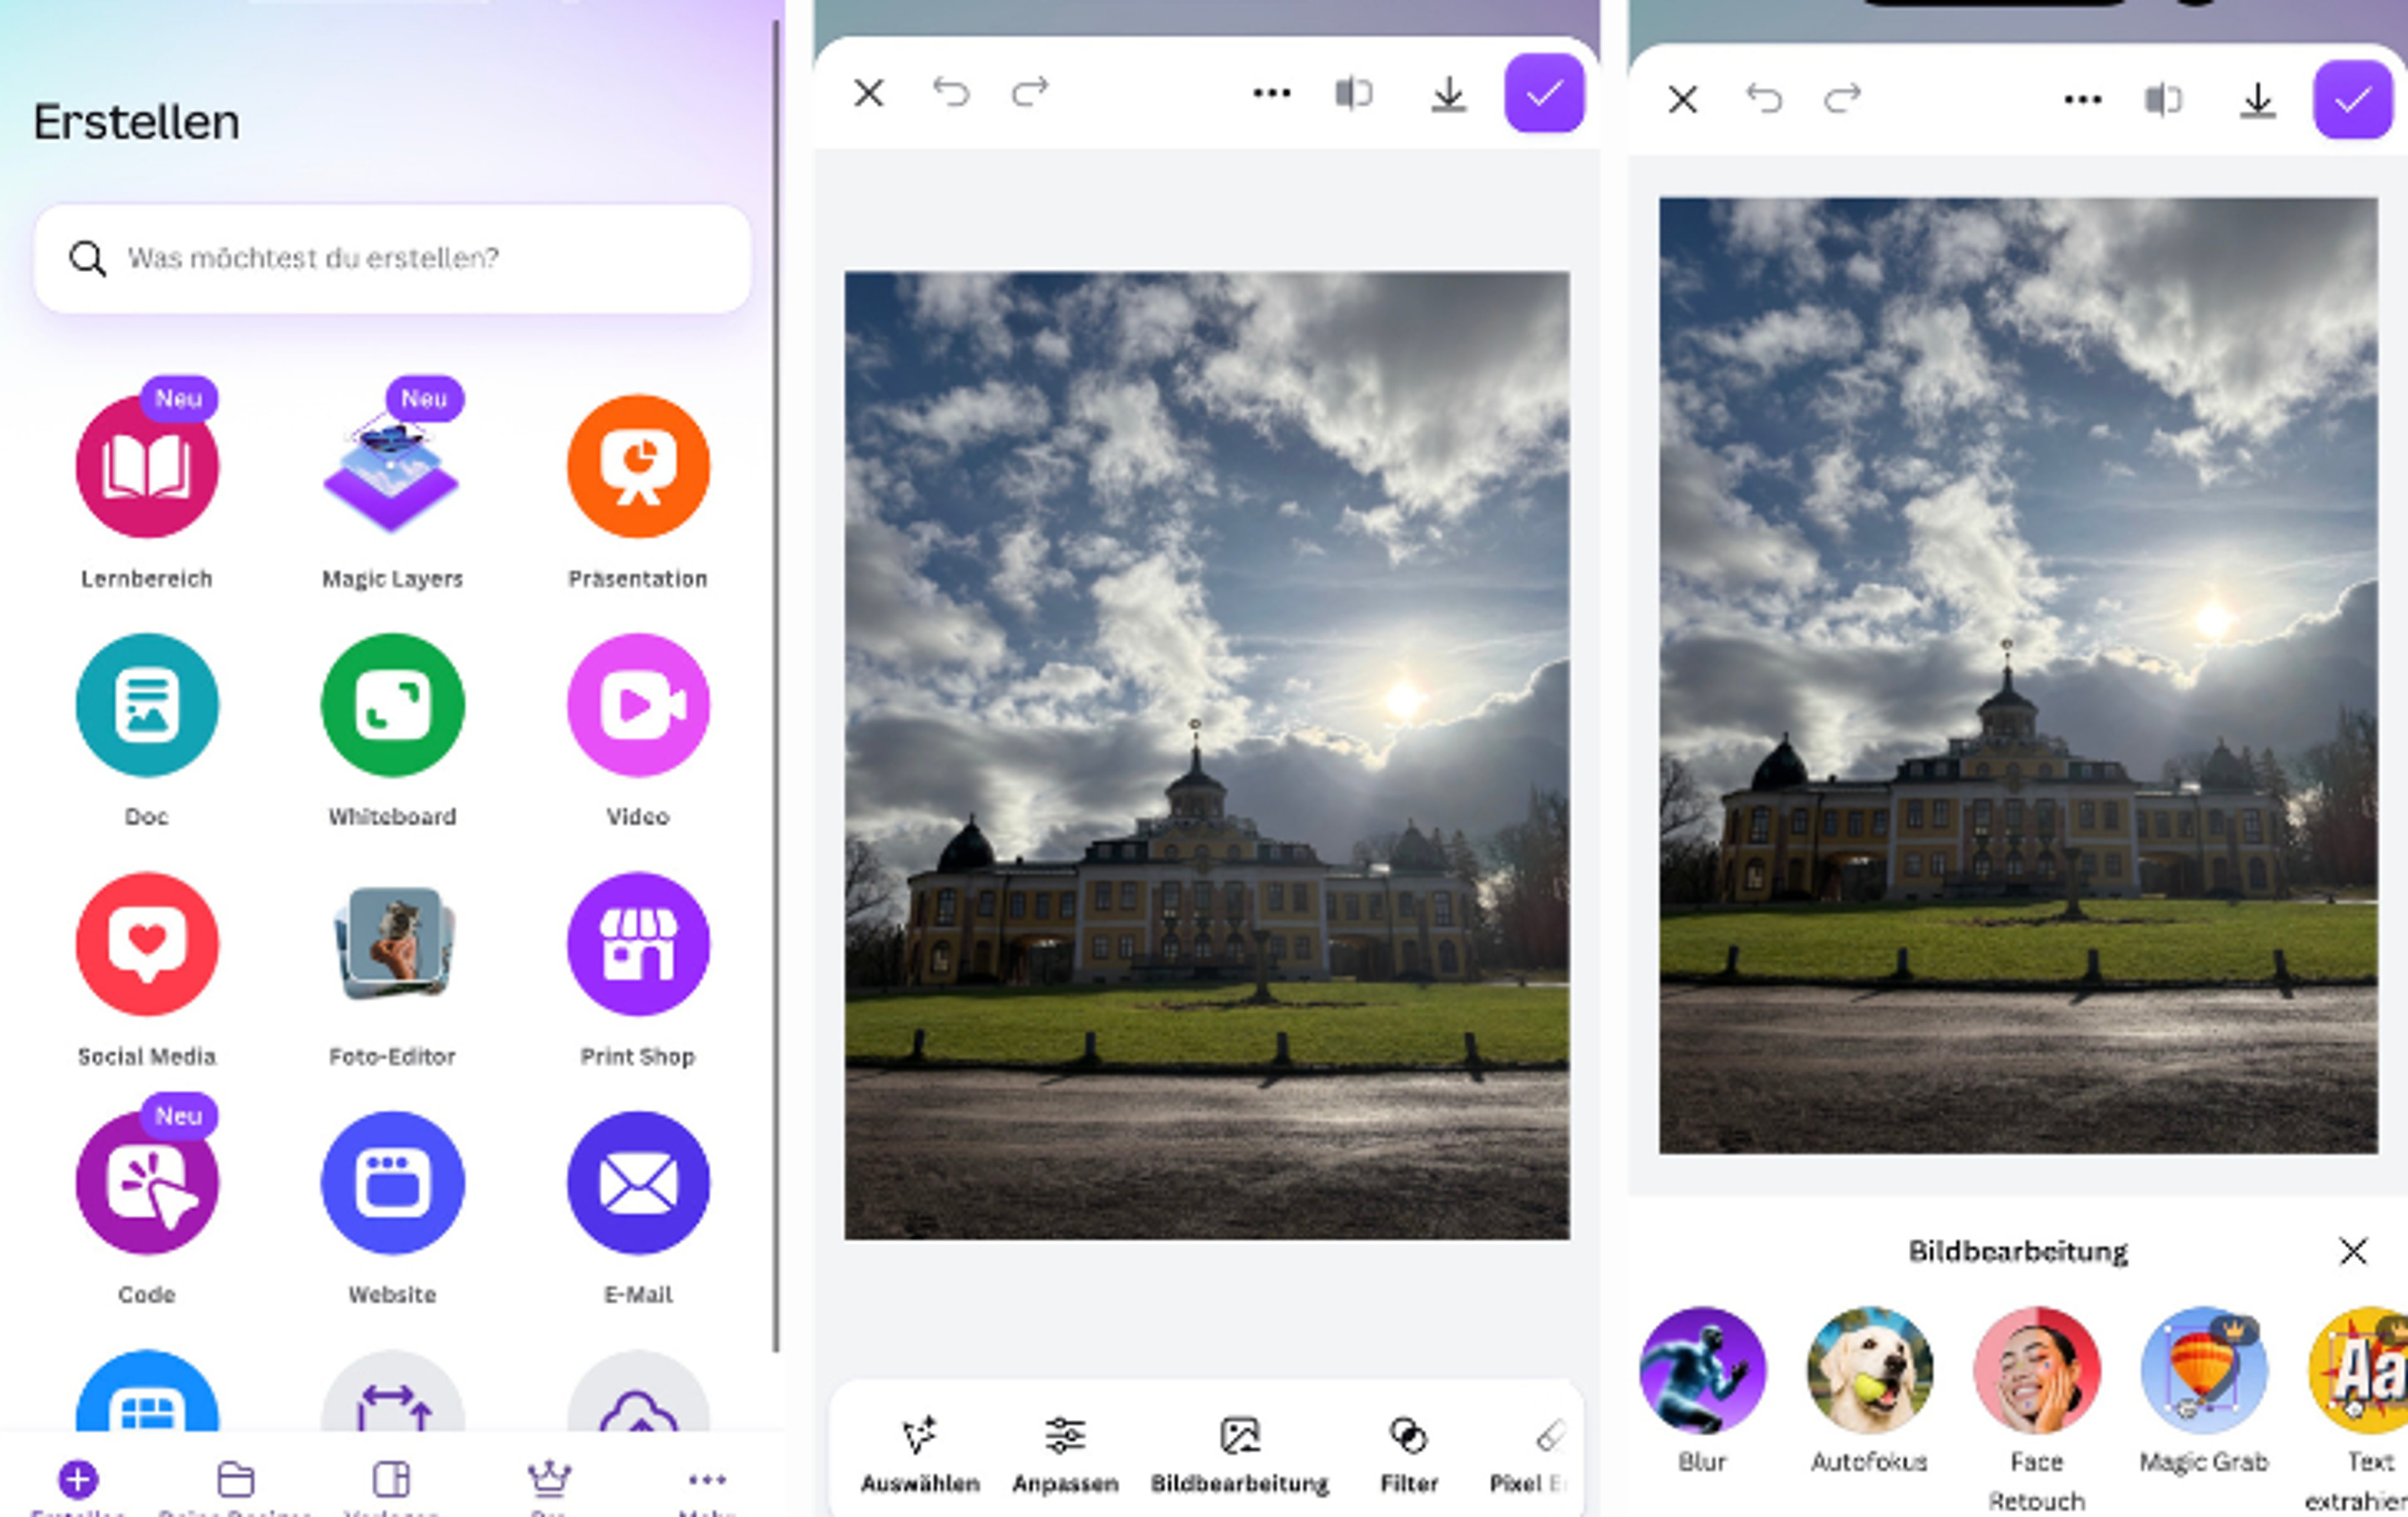Undo in the middle editor

tap(951, 93)
